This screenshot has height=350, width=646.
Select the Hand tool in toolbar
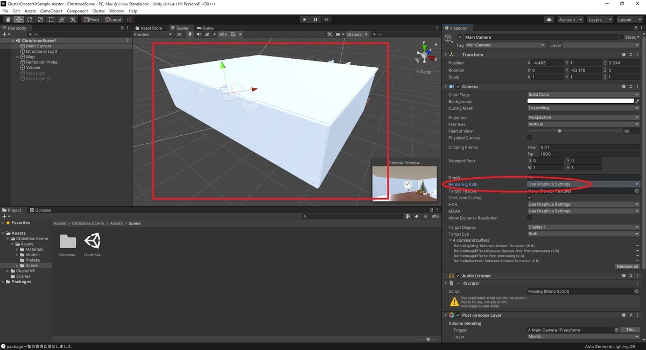click(8, 19)
